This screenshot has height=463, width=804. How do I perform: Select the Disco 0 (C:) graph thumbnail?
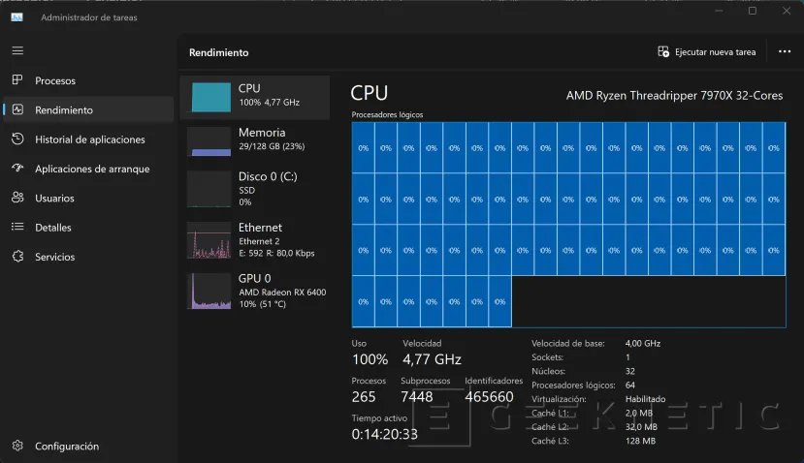(209, 189)
